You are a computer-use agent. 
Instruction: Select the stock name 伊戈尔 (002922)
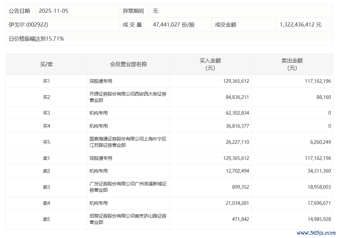(26, 25)
